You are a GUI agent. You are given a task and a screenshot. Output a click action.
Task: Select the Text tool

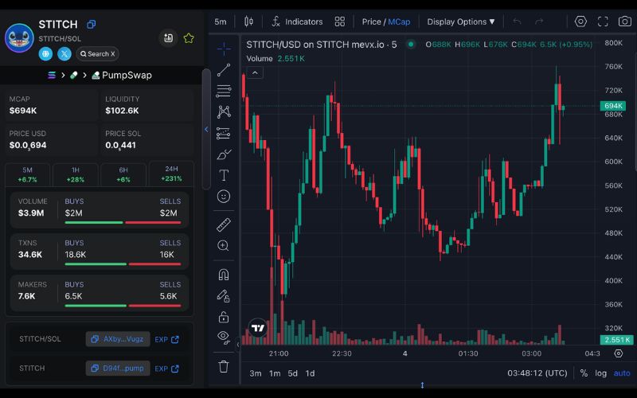(x=224, y=175)
